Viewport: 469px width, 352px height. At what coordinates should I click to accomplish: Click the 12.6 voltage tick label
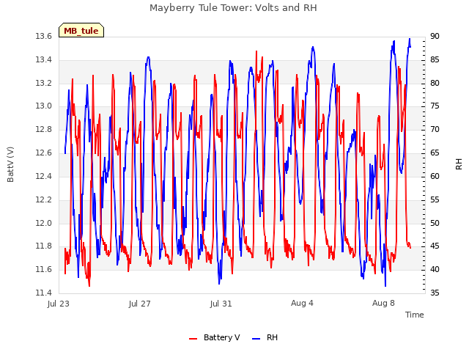click(43, 153)
